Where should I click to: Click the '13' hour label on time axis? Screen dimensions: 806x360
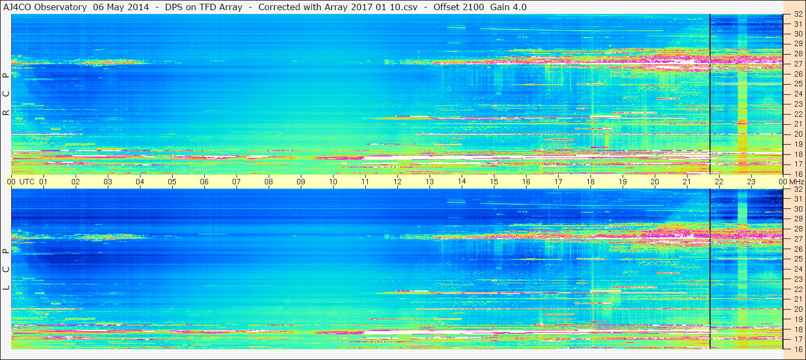(430, 182)
